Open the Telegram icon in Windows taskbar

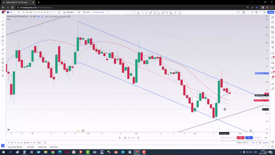pyautogui.click(x=123, y=152)
